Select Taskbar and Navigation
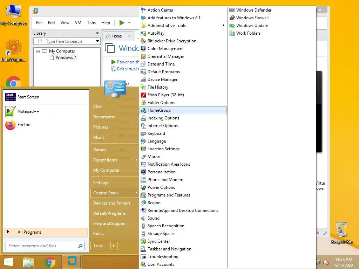Viewport: 359px width, 269px height. tap(169, 249)
